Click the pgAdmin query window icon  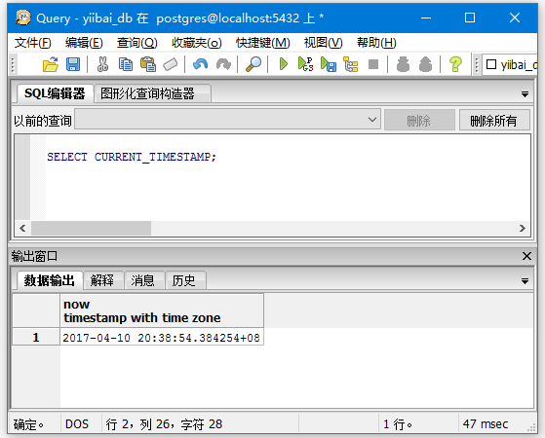tap(23, 18)
